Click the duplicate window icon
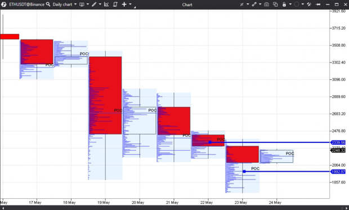The image size is (349, 210). click(275, 5)
